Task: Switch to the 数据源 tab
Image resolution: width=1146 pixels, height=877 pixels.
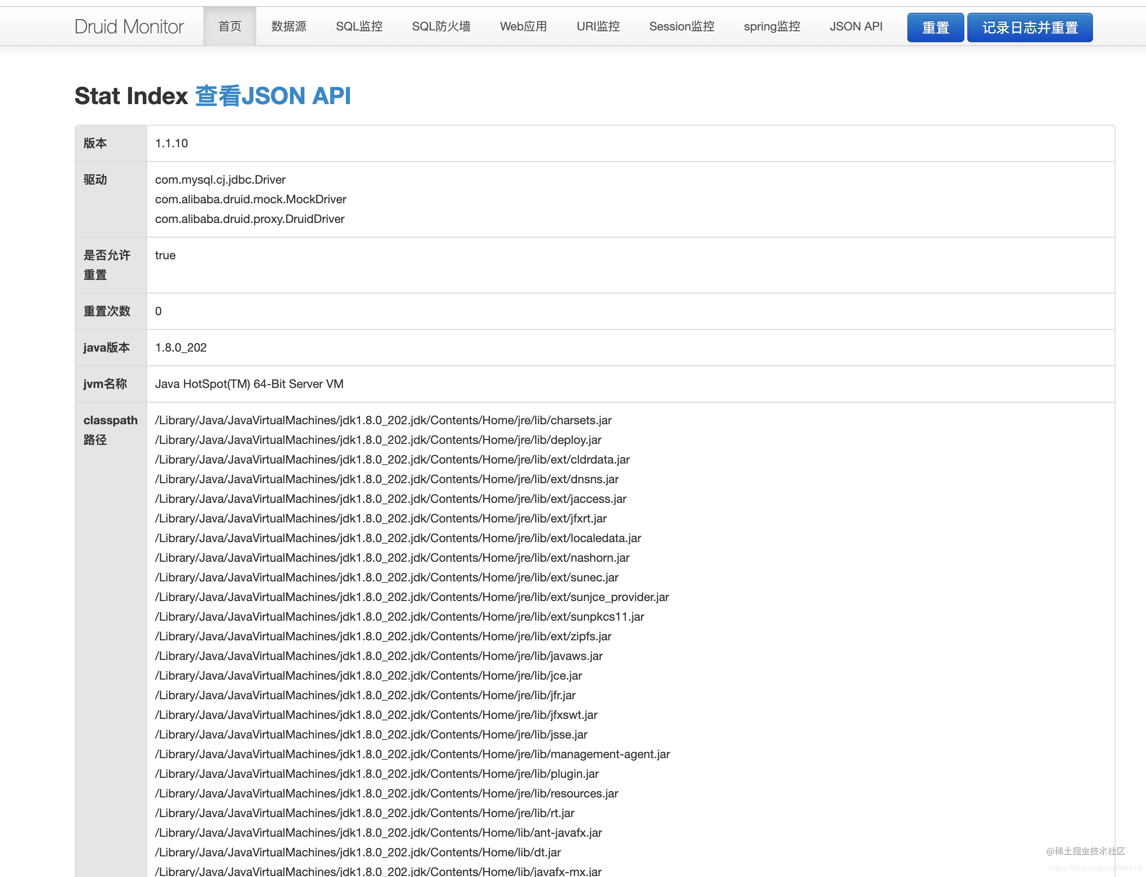Action: click(x=289, y=26)
